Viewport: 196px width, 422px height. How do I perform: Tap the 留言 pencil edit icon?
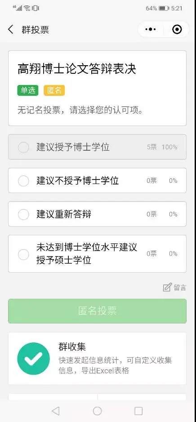click(x=167, y=287)
